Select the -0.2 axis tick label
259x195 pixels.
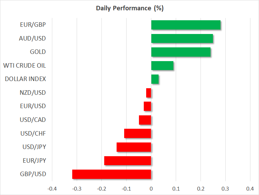[x=101, y=188]
